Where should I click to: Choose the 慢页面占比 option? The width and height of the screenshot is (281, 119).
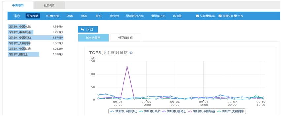(158, 16)
